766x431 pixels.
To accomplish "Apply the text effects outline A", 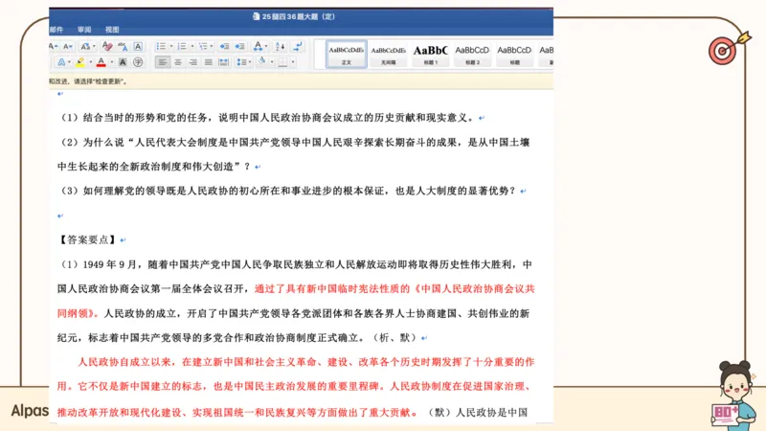I will coord(61,62).
